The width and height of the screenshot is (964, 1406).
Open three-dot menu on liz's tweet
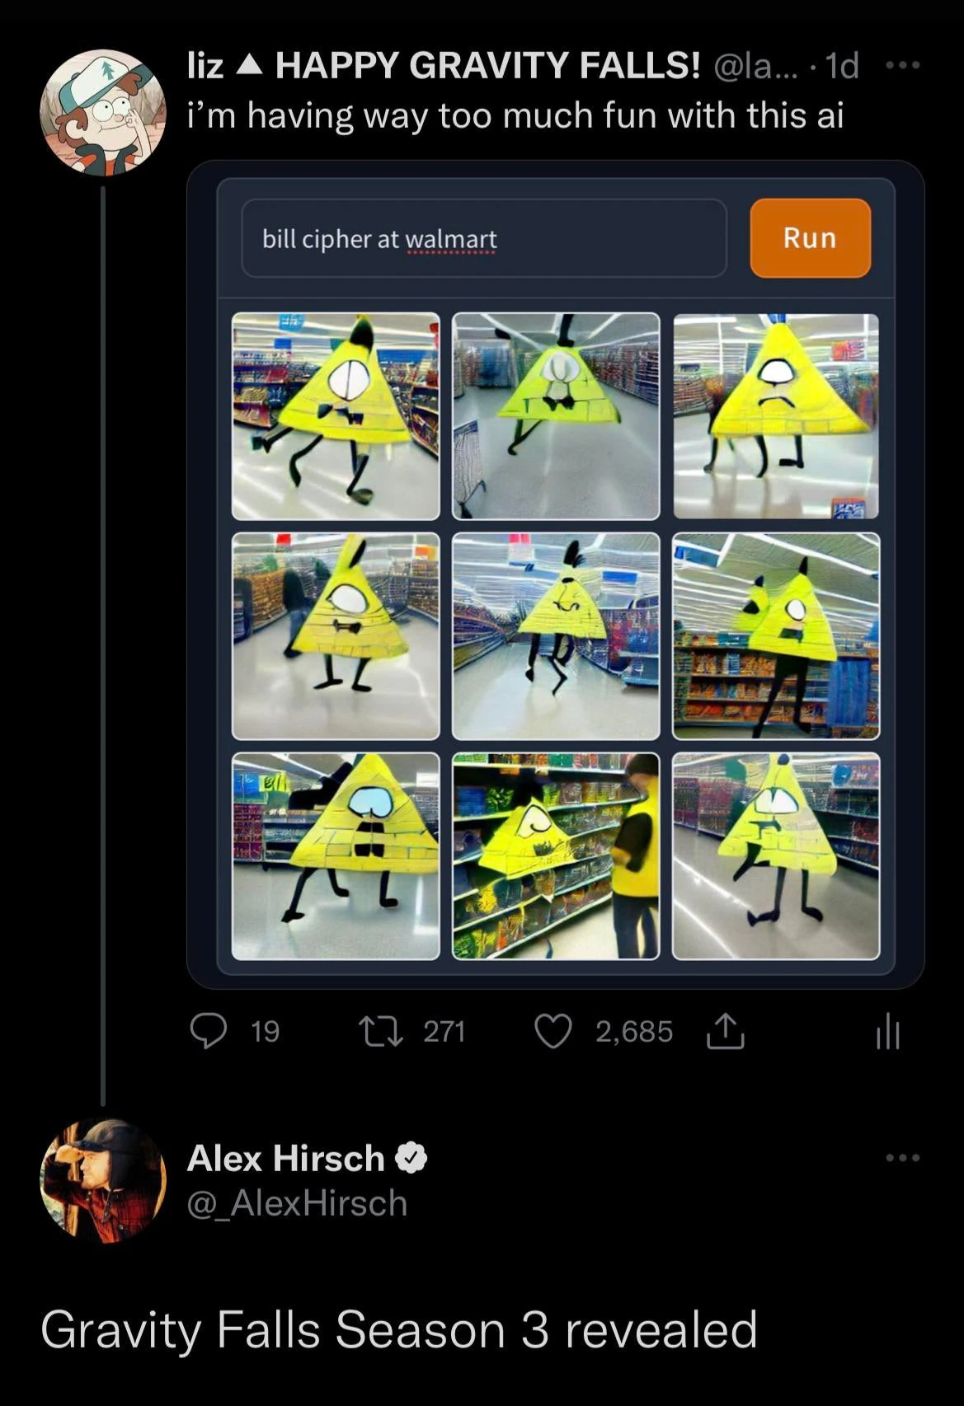point(903,64)
